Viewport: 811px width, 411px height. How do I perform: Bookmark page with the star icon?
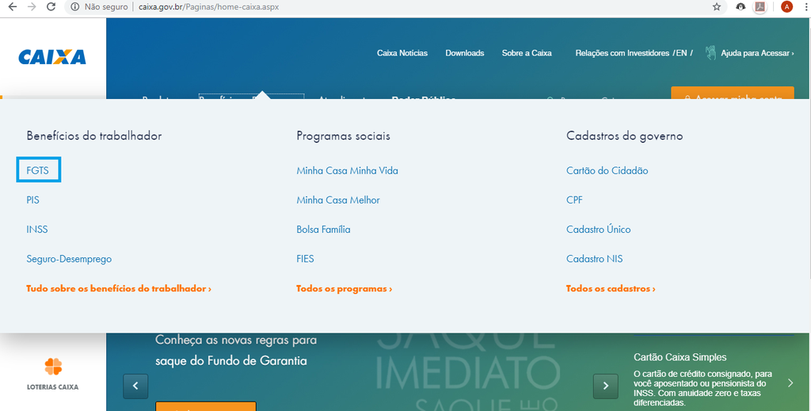pos(716,6)
